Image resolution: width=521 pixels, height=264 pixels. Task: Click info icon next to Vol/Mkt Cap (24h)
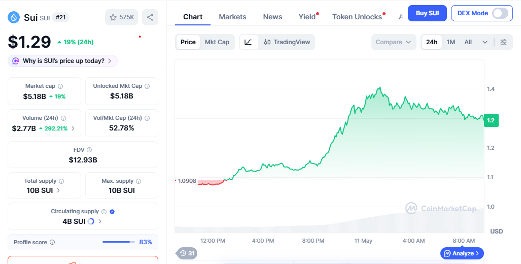(147, 118)
